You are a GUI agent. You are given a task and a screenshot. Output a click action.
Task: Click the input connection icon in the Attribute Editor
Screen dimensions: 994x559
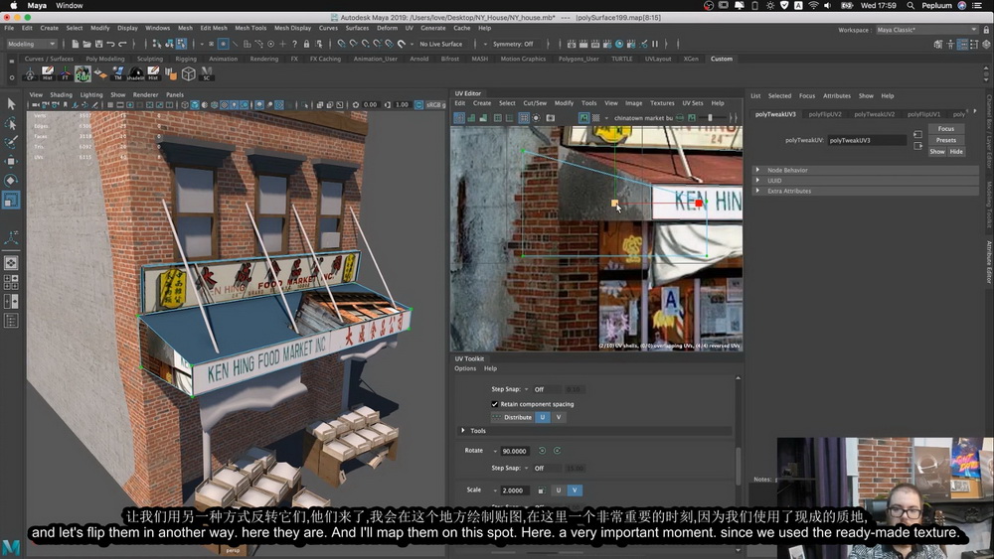917,134
